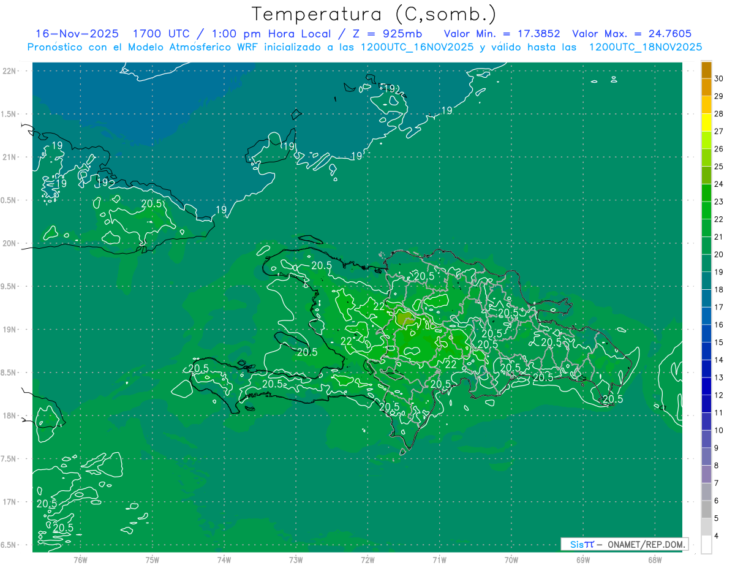The height and width of the screenshot is (568, 735).
Task: Click the 1200UTC_16NOV2025 initialization timestamp
Action: (x=418, y=47)
